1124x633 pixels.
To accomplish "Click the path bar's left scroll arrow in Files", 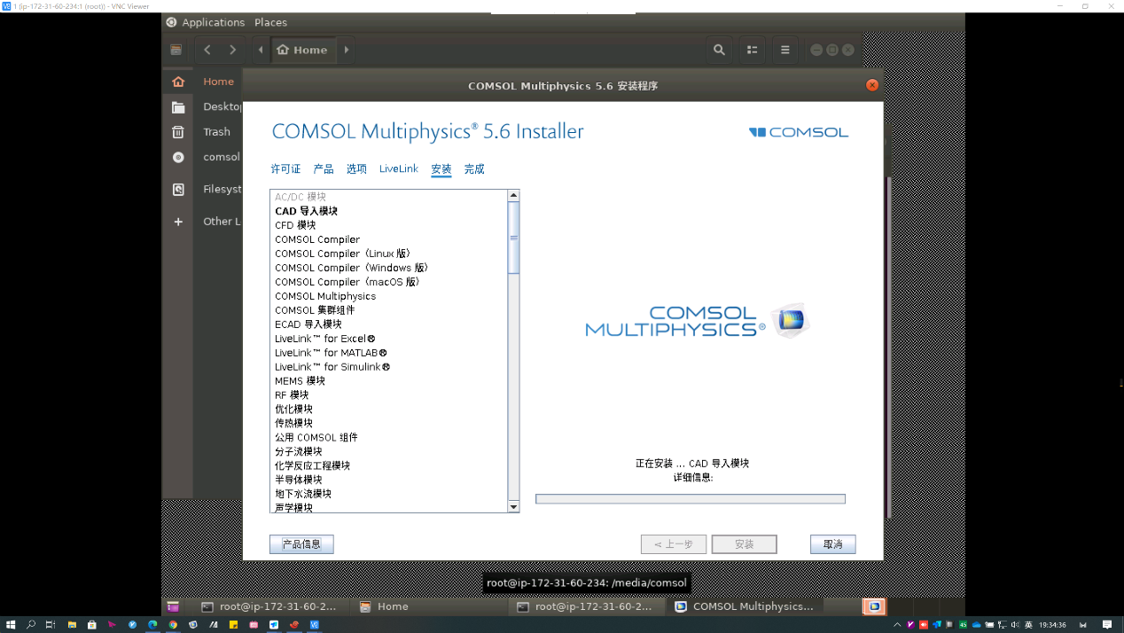I will tap(261, 51).
